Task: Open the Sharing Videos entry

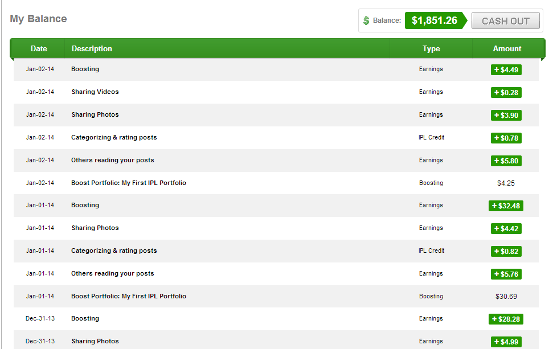Action: (95, 92)
